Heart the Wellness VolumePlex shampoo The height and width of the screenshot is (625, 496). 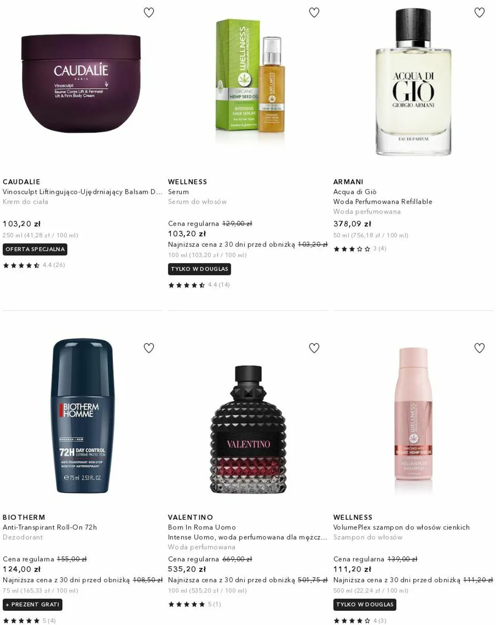[480, 348]
